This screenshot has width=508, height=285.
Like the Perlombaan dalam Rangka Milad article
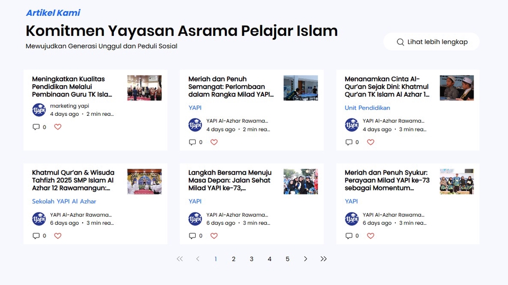point(214,142)
